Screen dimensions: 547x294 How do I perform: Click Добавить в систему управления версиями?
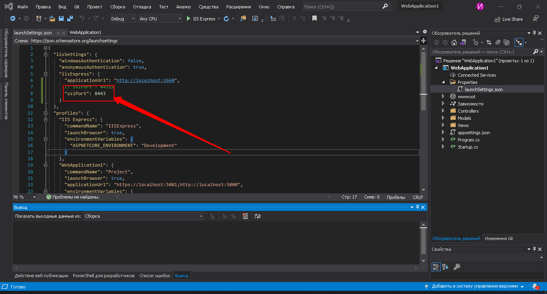click(x=475, y=286)
